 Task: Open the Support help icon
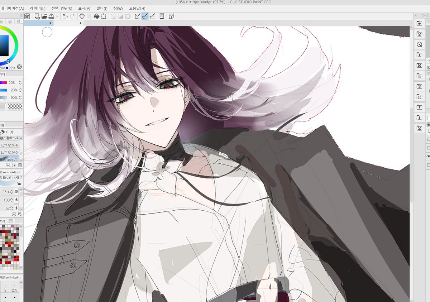click(171, 16)
